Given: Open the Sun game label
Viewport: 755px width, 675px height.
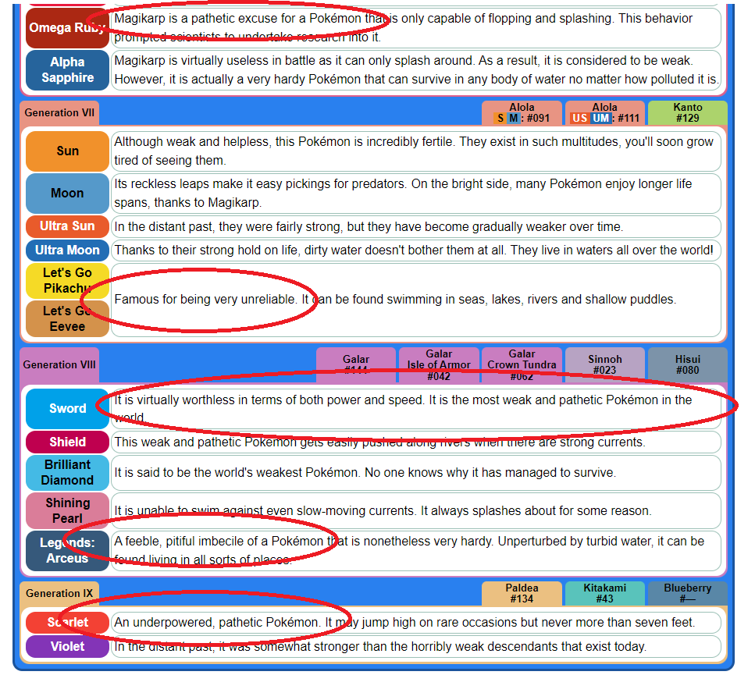Looking at the screenshot, I should pos(67,151).
